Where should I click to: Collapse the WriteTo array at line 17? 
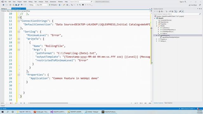coord(19,39)
